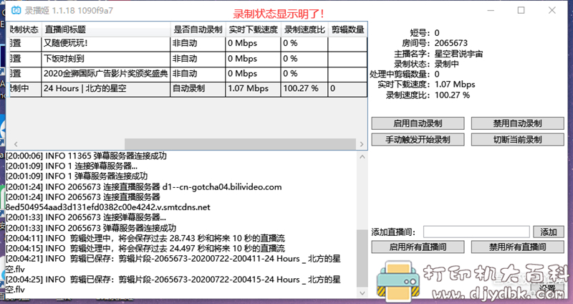Close the 录播姬 window
The image size is (573, 304).
coord(552,10)
